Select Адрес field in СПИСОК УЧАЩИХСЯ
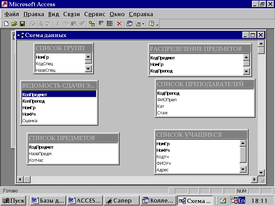Viewport: 275px width, 206px height. coord(198,170)
